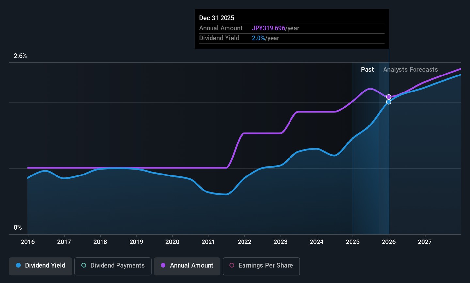Click the 2021 x-axis year label
The height and width of the screenshot is (283, 470).
pos(208,242)
